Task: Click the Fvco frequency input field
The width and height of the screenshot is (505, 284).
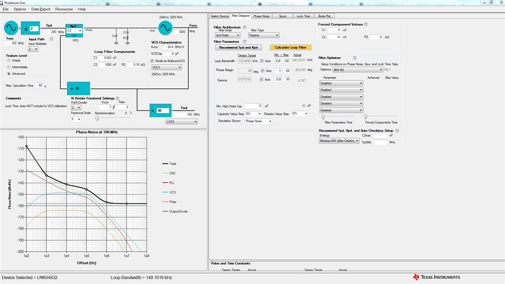Action: pos(180,32)
